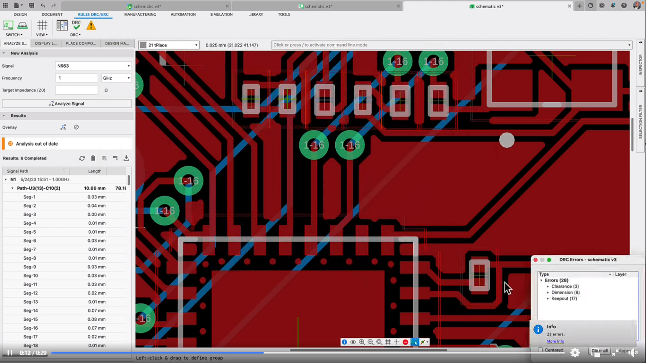
Task: Open the VIEW dropdown
Action: pos(42,35)
